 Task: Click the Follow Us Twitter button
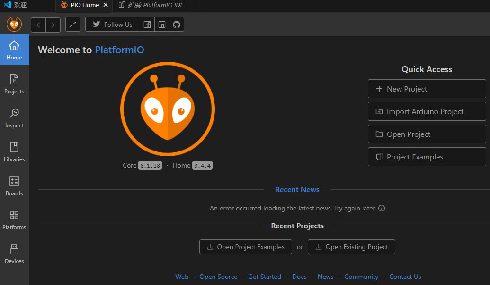pyautogui.click(x=113, y=24)
